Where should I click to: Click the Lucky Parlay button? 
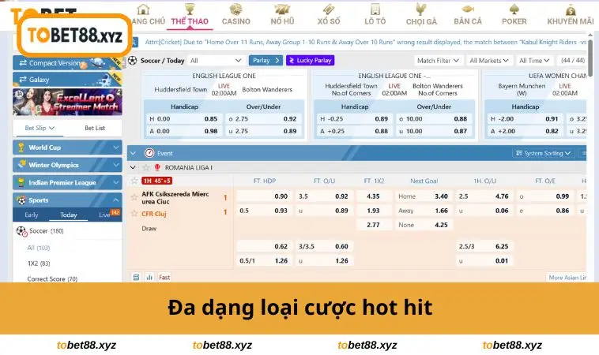point(311,60)
